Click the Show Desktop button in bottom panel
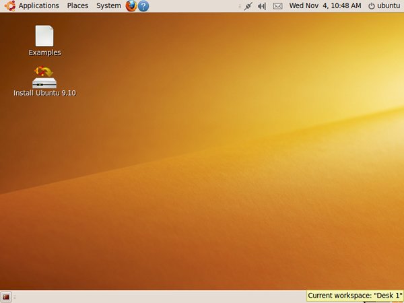Screen dimensions: 404x303 click(x=5, y=297)
